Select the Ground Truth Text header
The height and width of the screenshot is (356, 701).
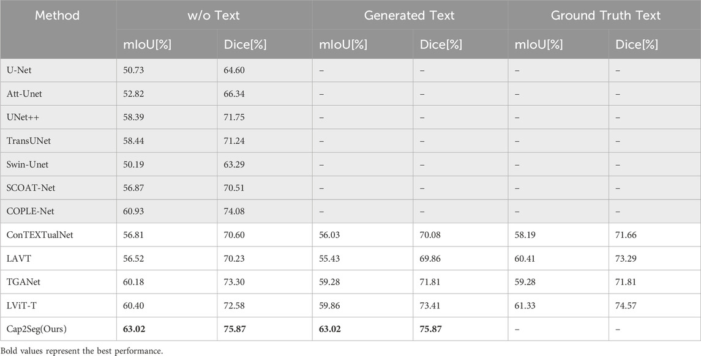point(605,15)
